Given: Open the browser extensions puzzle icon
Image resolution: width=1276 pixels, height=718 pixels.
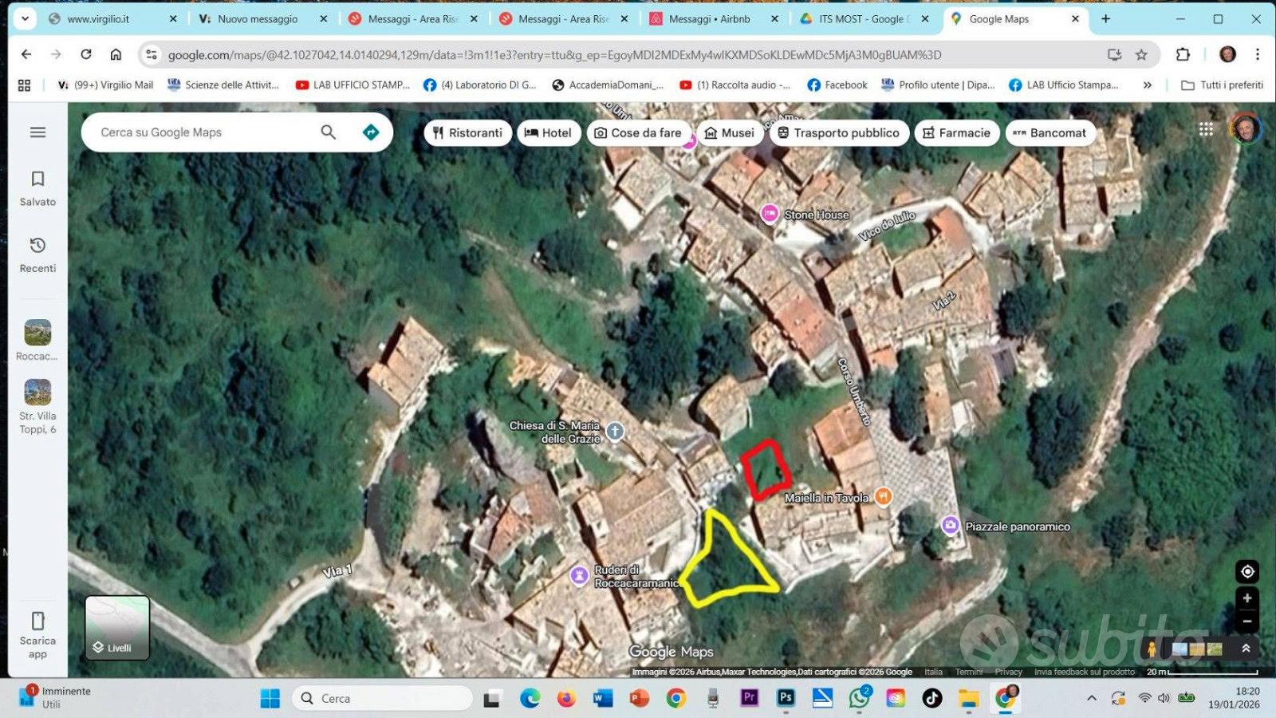Looking at the screenshot, I should point(1183,54).
